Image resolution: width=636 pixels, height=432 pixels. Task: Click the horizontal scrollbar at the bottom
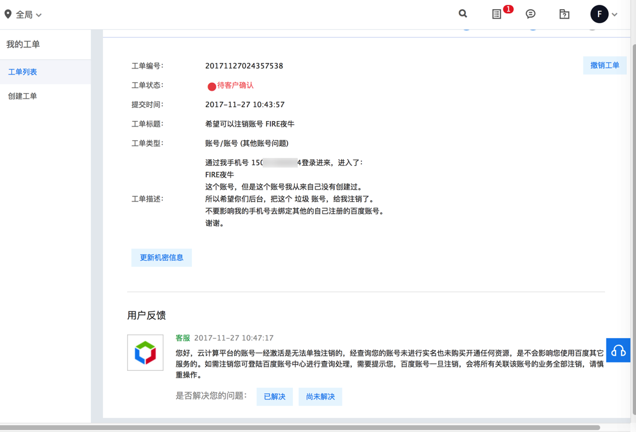(300, 428)
